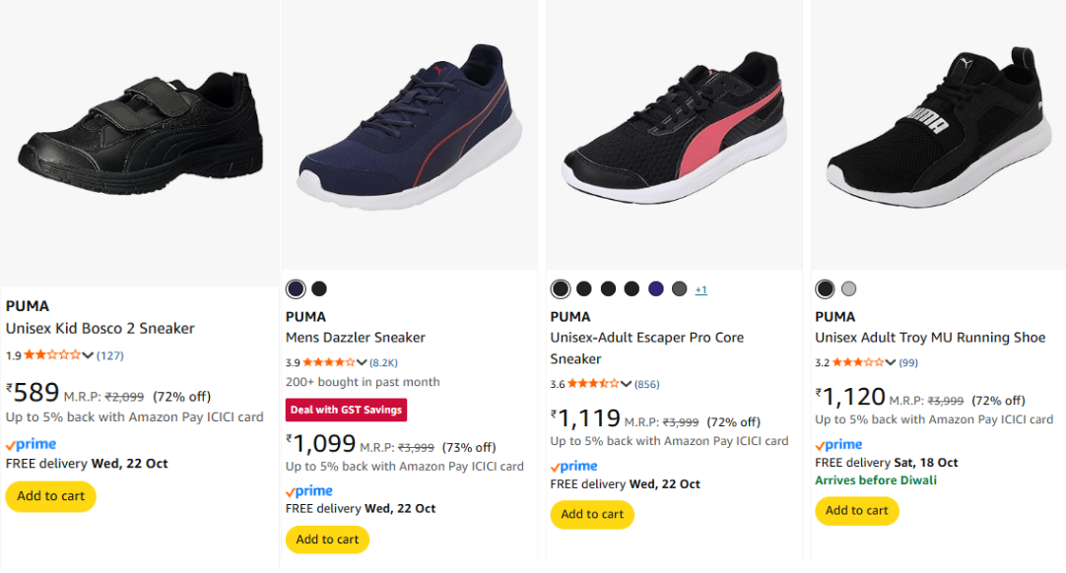Select the gray swatch for Troy MU Running Shoe

point(849,288)
